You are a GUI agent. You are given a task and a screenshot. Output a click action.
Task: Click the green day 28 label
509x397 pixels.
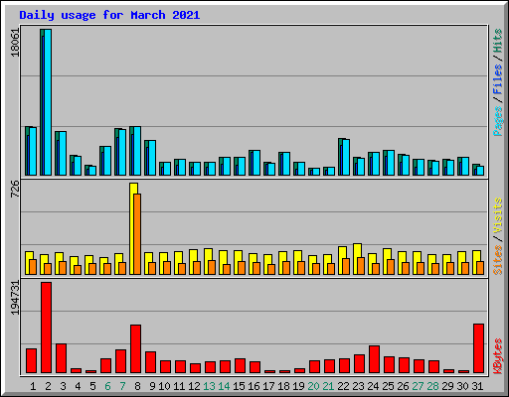pos(432,386)
